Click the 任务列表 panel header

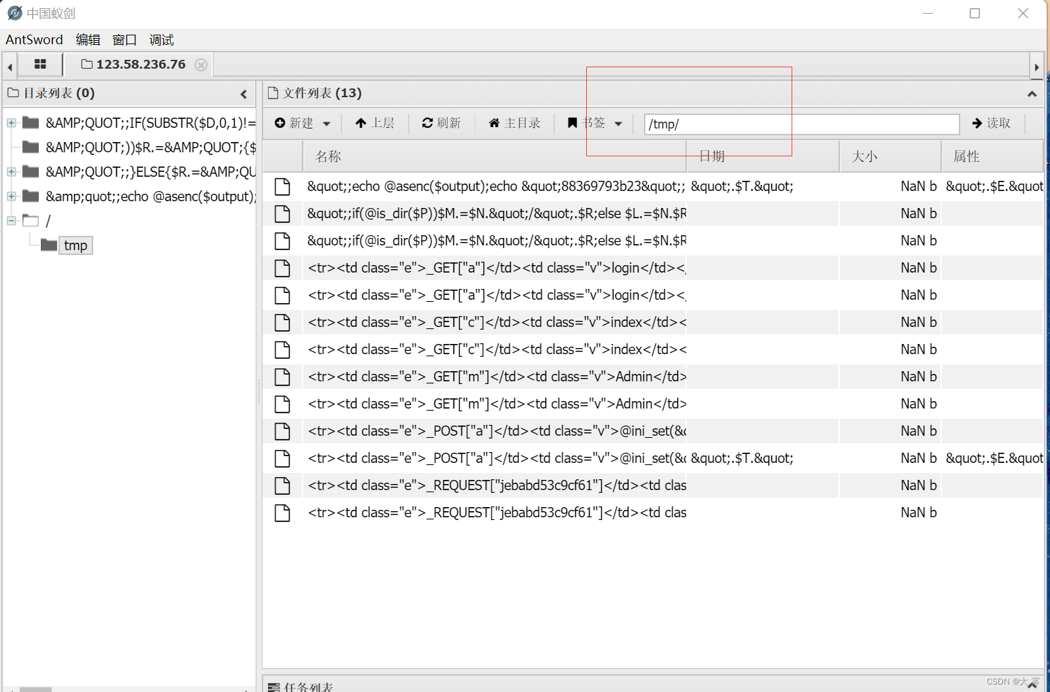pyautogui.click(x=305, y=686)
